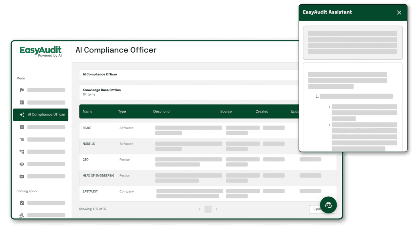Viewport: 419px width, 235px height.
Task: Select the folder icon in the sidebar menu
Action: pyautogui.click(x=22, y=176)
